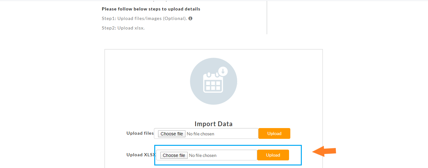Click orange Upload button in Upload XLSX row

(x=273, y=155)
